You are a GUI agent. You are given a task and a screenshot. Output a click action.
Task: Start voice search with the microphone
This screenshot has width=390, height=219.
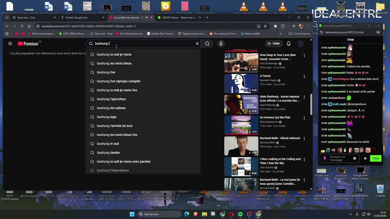(x=221, y=43)
